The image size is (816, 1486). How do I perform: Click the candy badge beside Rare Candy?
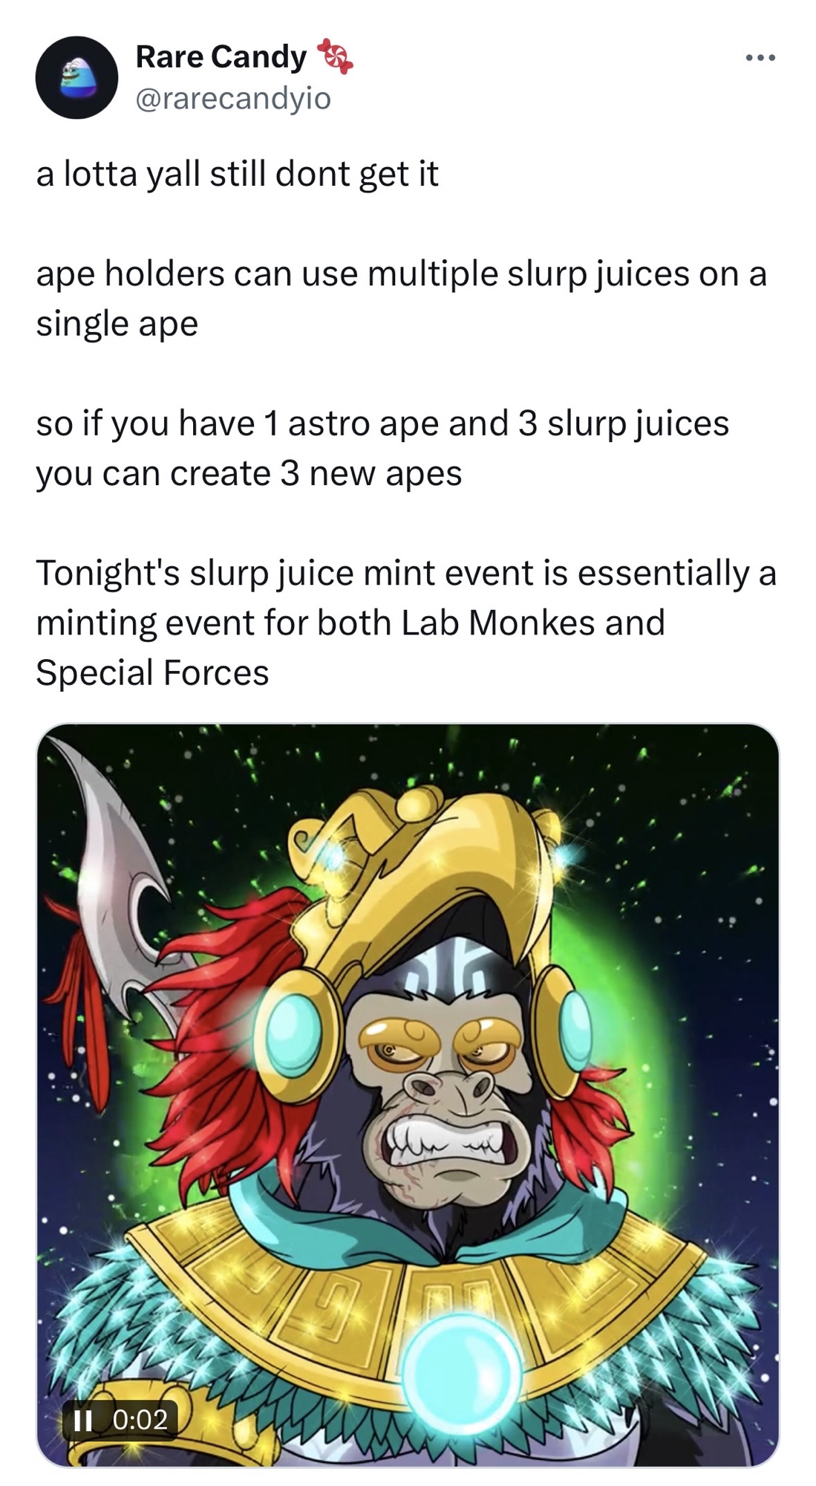pos(335,57)
